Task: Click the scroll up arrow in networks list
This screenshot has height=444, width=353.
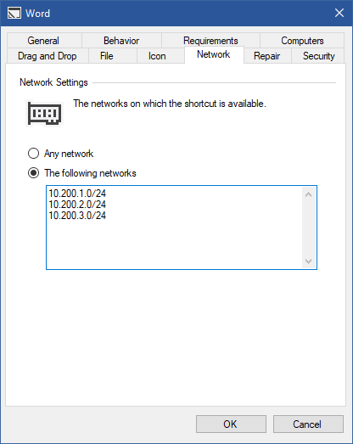Action: (x=309, y=194)
